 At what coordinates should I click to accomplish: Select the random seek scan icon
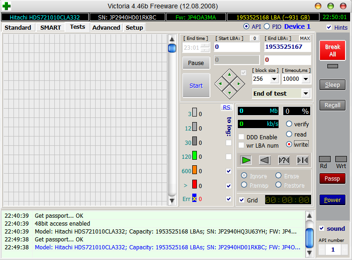[284, 160]
